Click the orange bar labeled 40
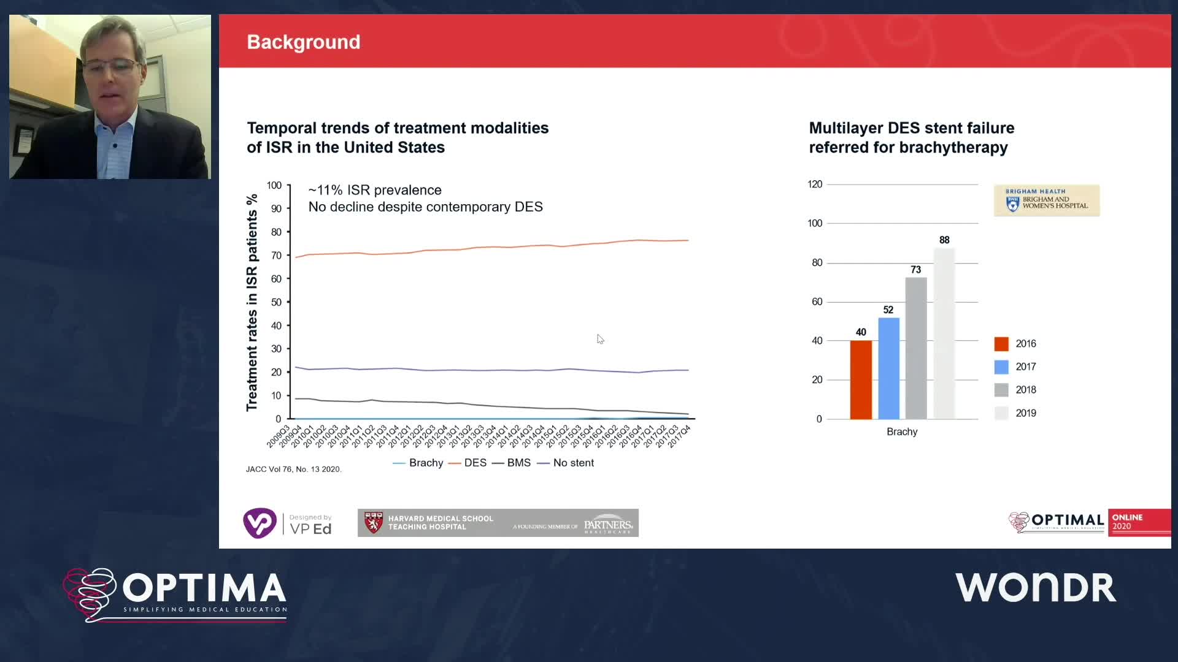1178x662 pixels. point(861,380)
